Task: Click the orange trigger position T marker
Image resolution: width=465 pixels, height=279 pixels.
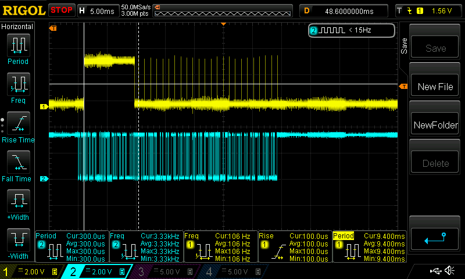Action: tap(53, 28)
